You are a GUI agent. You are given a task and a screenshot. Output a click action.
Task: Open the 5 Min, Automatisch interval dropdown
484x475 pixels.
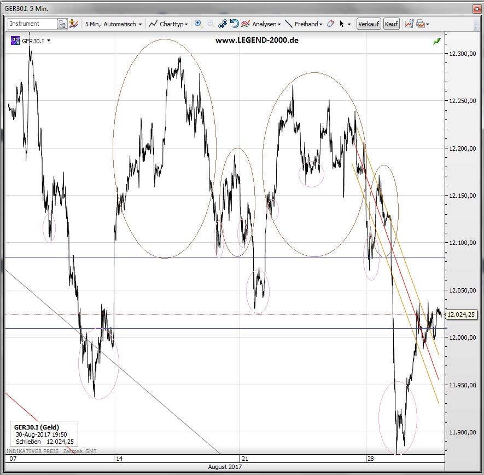[x=113, y=24]
